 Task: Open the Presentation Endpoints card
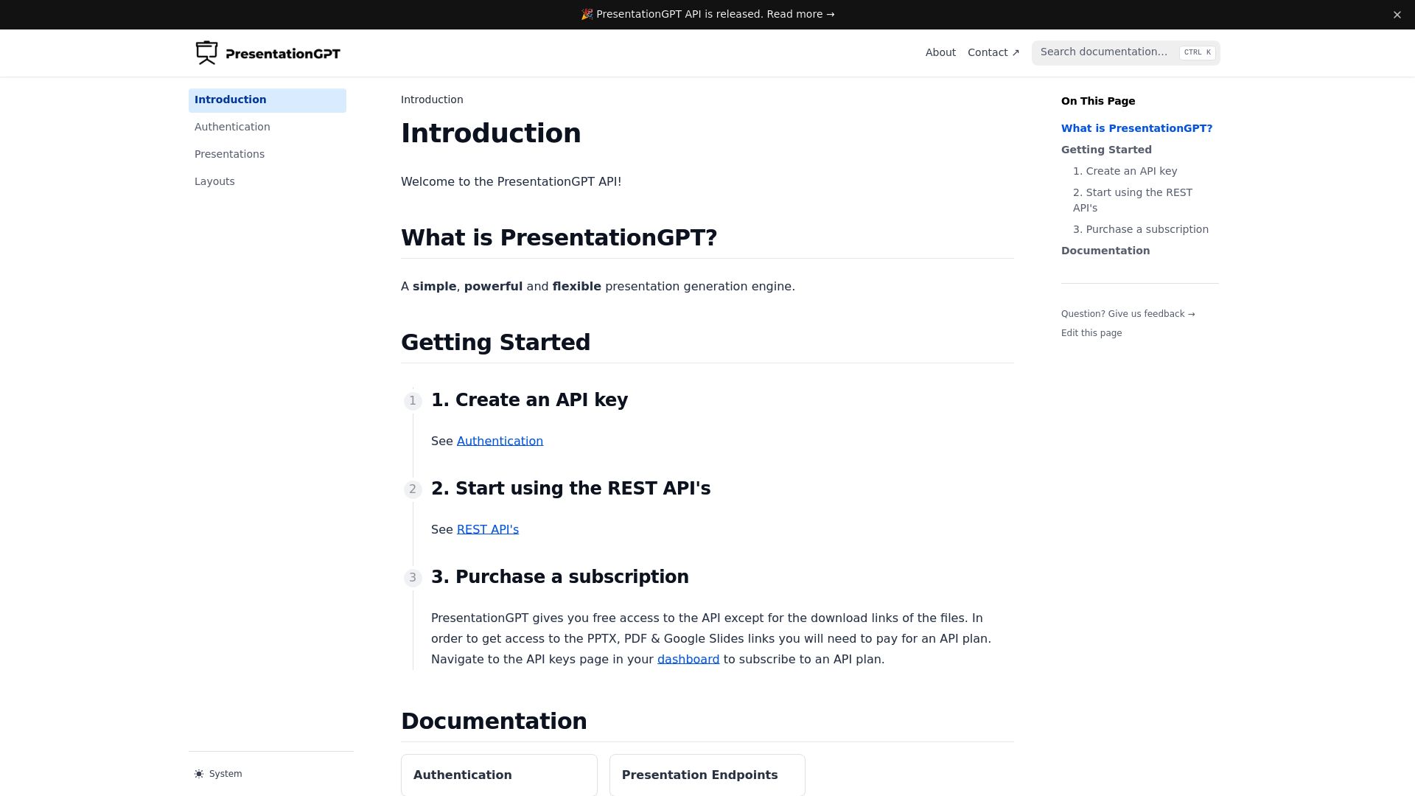click(x=707, y=775)
